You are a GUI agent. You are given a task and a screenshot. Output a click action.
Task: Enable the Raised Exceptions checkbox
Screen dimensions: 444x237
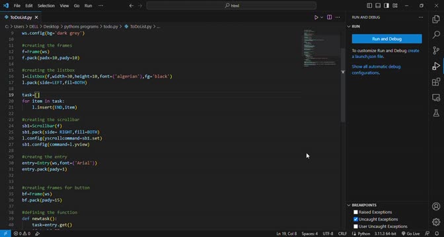(355, 212)
